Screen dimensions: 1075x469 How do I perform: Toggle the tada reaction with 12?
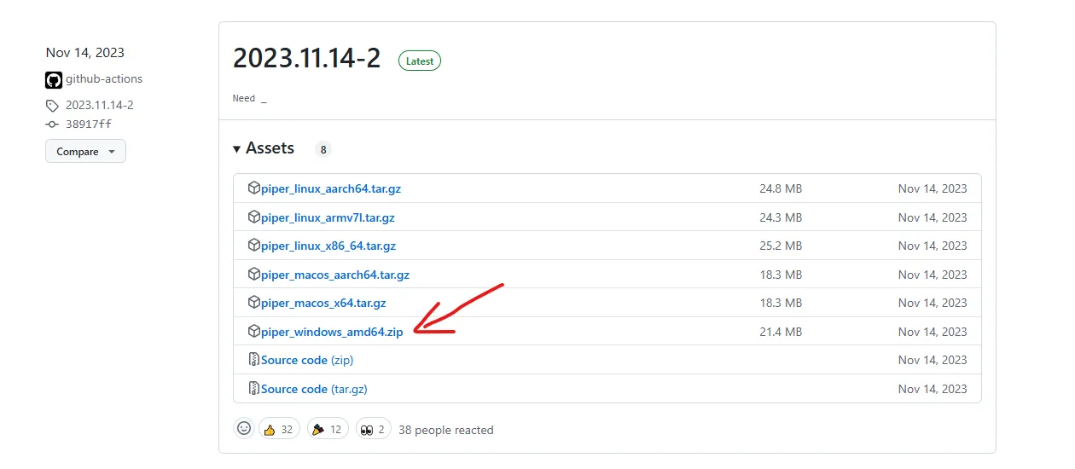tap(328, 429)
